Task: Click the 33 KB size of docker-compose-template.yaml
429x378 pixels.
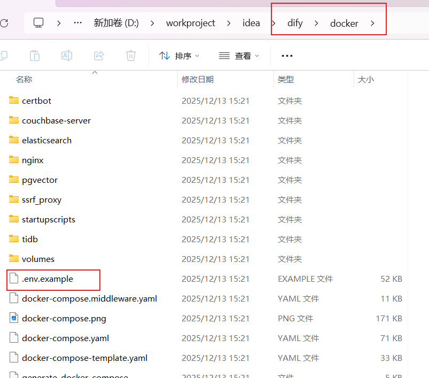Action: (391, 358)
